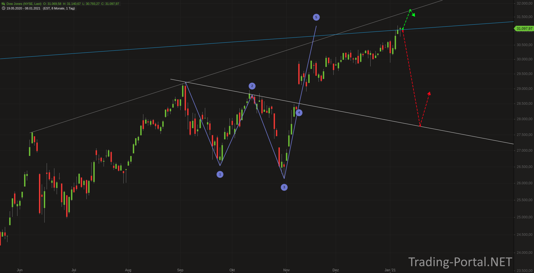Click the 29.500,00 price axis label
534x273 pixels.
tap(525, 74)
